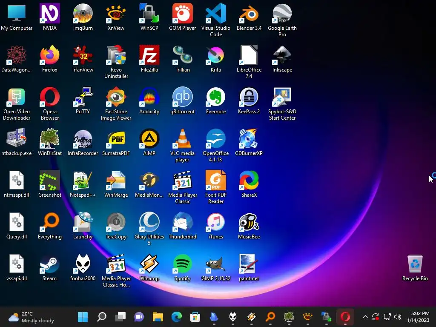The image size is (436, 327).
Task: Select the XnView shortcut icon
Action: click(116, 13)
